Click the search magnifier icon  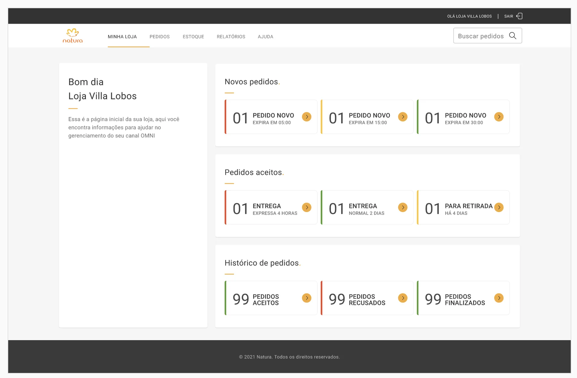[513, 36]
